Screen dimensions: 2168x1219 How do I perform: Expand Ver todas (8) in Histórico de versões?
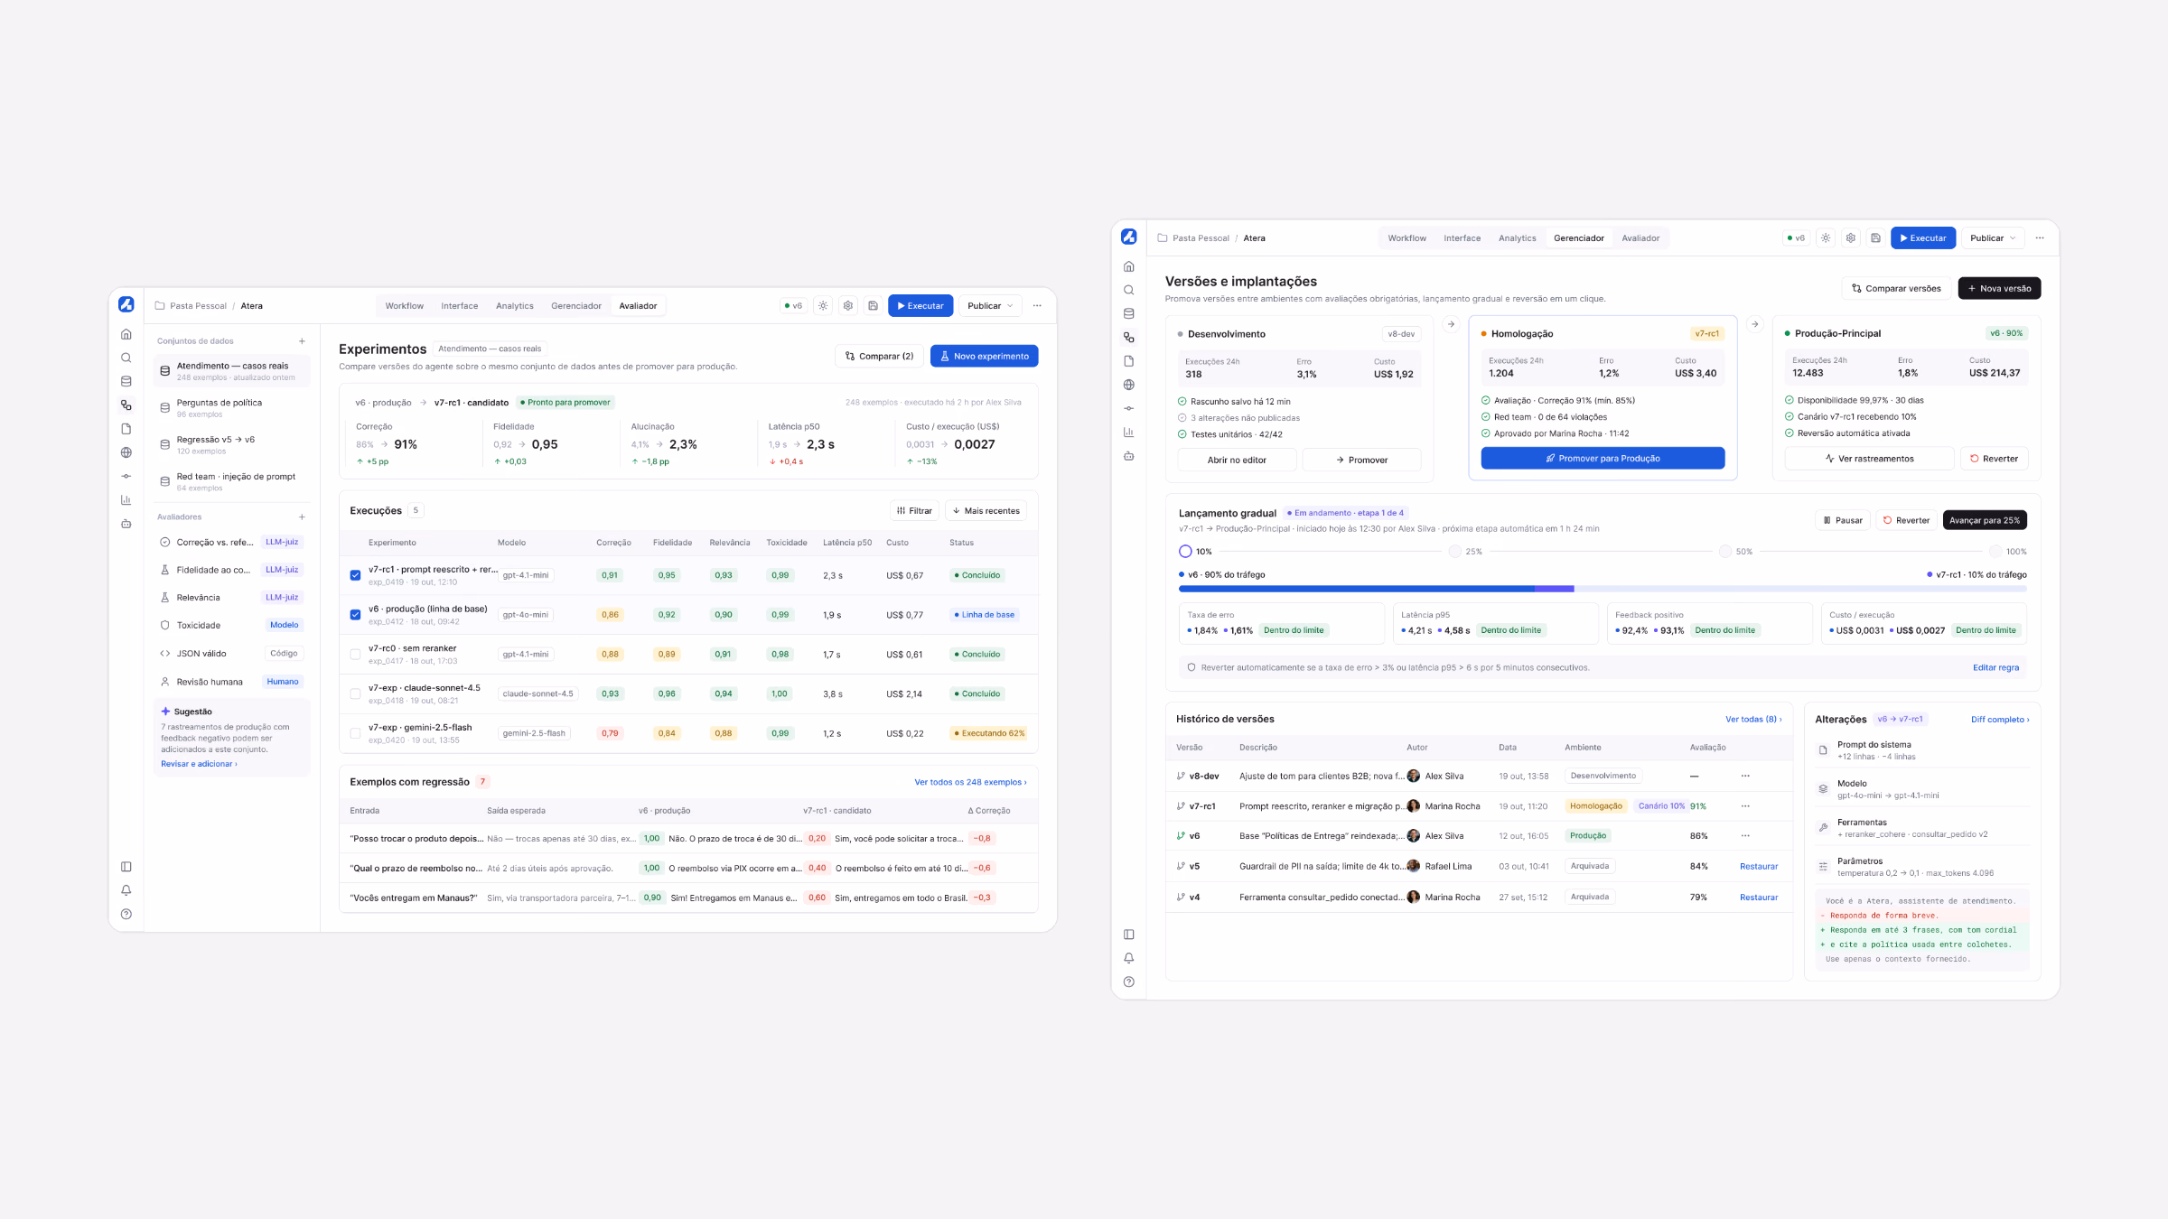pyautogui.click(x=1753, y=720)
